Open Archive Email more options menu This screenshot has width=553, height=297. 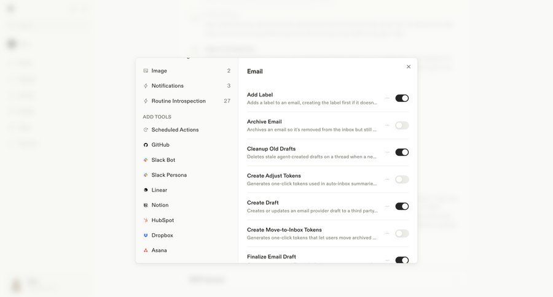tap(387, 125)
